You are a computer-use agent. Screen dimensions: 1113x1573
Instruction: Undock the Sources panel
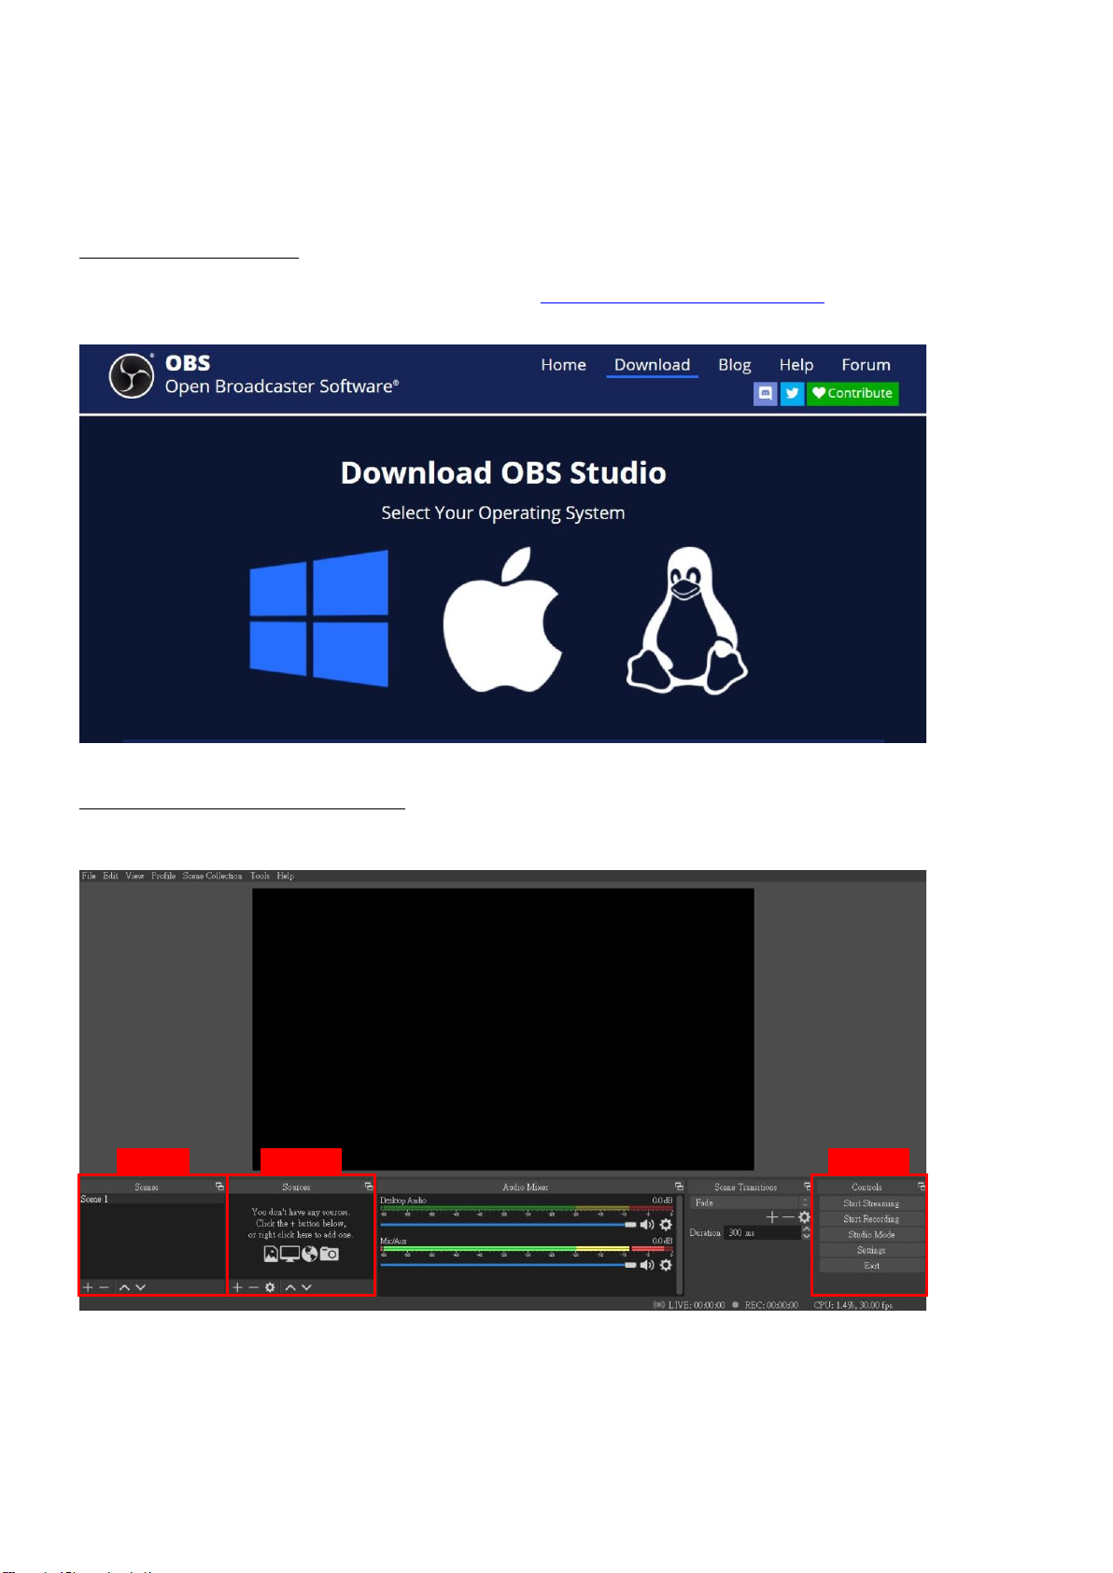pyautogui.click(x=369, y=1187)
